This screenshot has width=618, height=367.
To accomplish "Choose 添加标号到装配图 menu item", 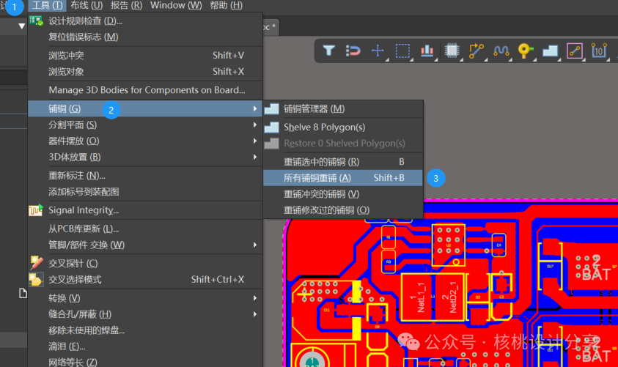I will click(145, 192).
